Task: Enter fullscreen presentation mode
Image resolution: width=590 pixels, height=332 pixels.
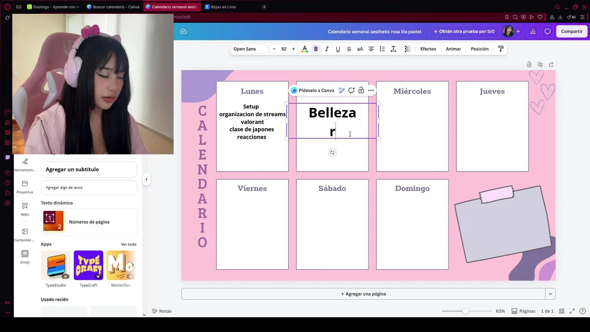Action: (x=572, y=311)
